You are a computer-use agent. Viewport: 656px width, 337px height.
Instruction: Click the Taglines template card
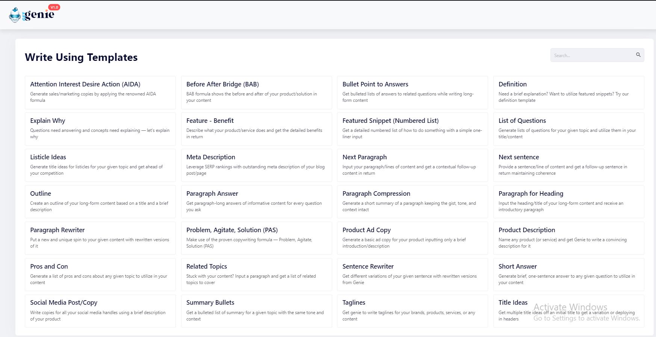click(x=412, y=311)
